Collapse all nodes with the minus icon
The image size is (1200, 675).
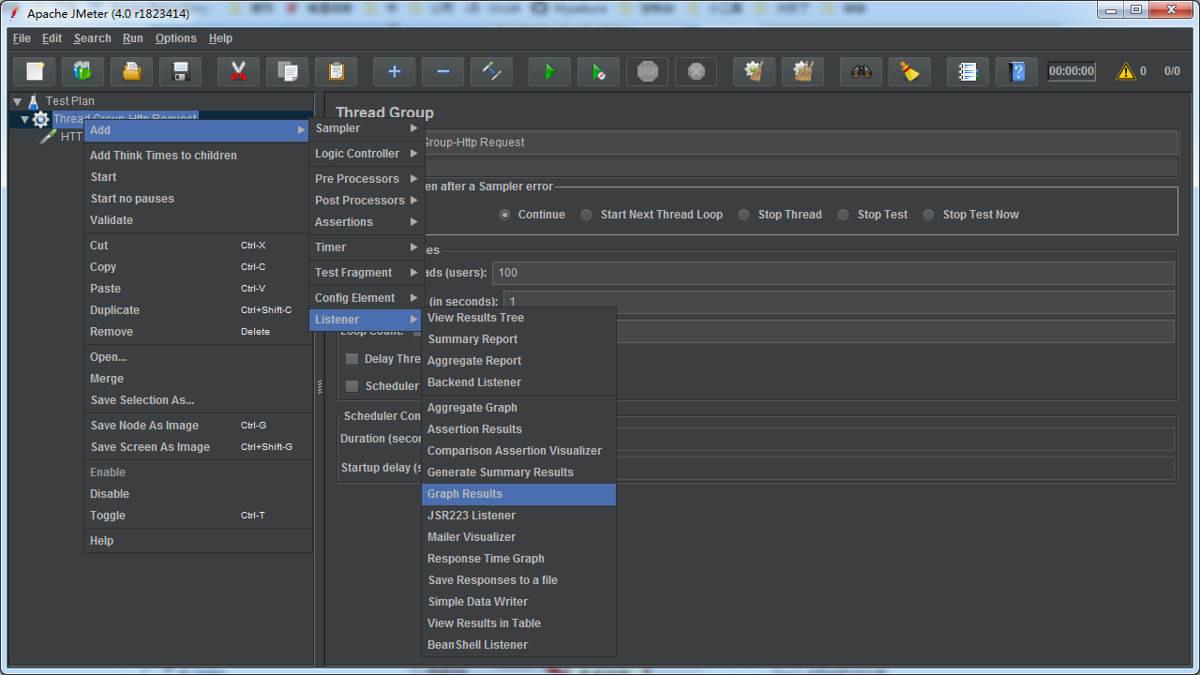[443, 71]
